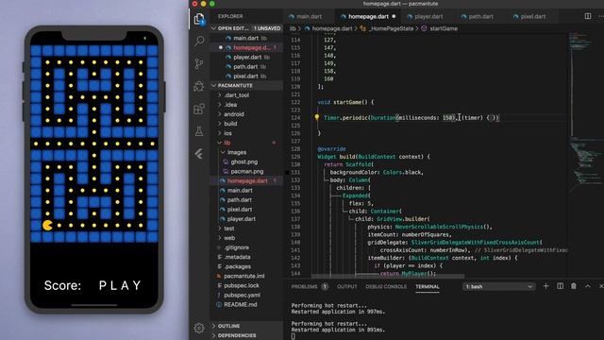The width and height of the screenshot is (604, 340).
Task: Expand the .idea folder
Action: [x=246, y=105]
